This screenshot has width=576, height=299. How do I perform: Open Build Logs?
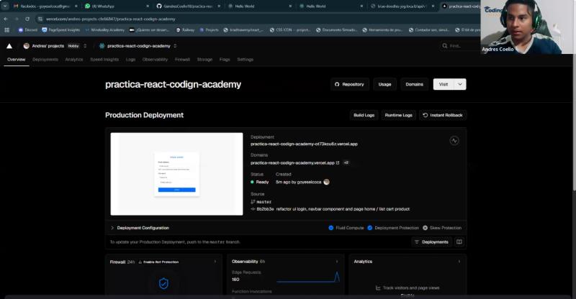(364, 115)
